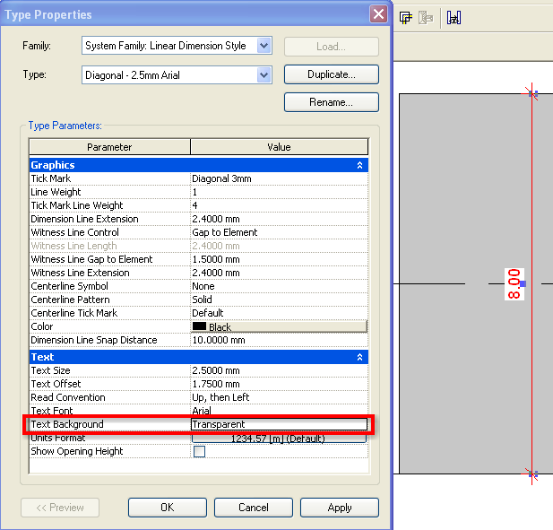Click the Units Format value button
This screenshot has height=530, width=553.
click(x=279, y=439)
